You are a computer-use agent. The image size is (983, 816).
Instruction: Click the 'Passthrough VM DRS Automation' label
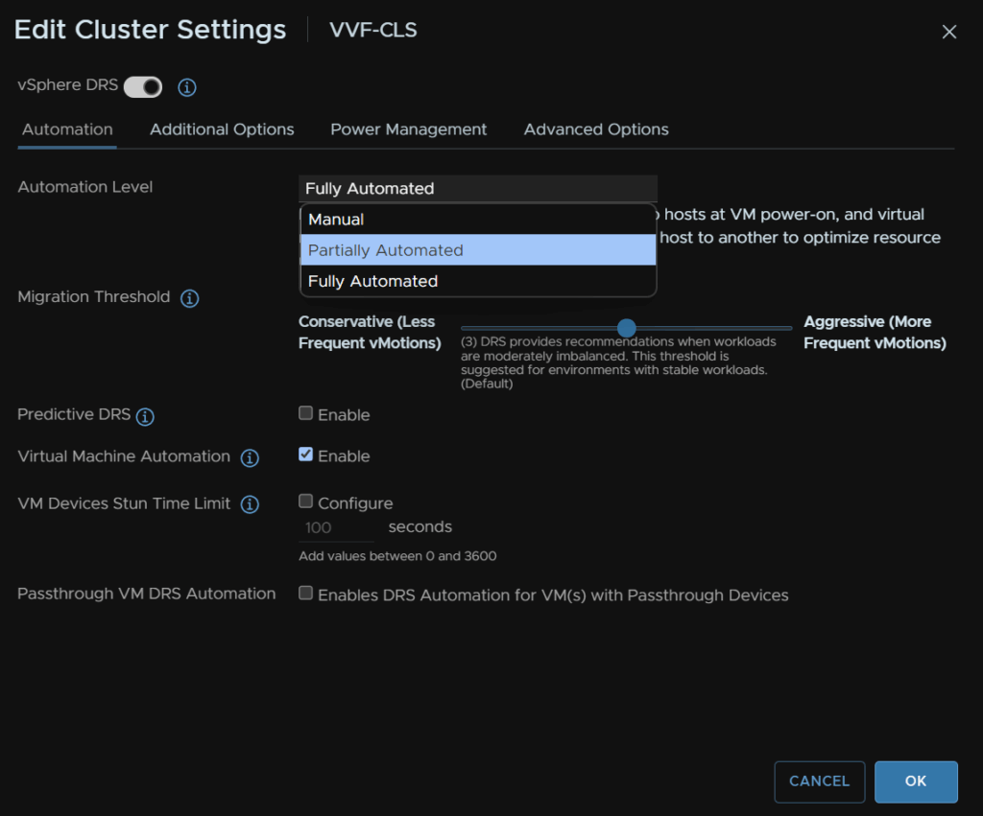click(147, 594)
